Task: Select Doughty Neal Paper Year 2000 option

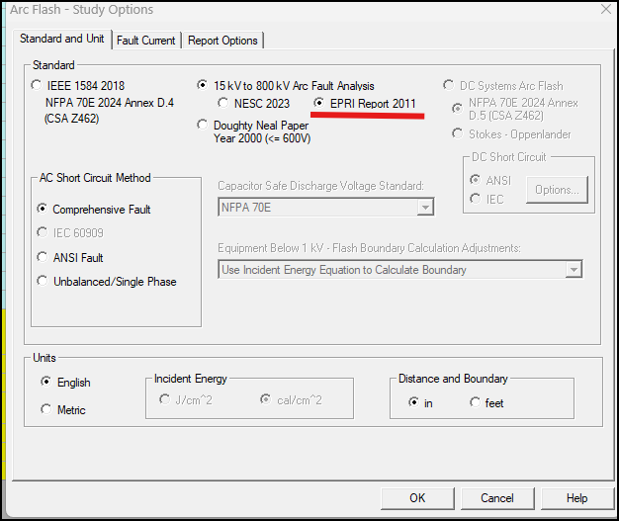Action: (203, 126)
